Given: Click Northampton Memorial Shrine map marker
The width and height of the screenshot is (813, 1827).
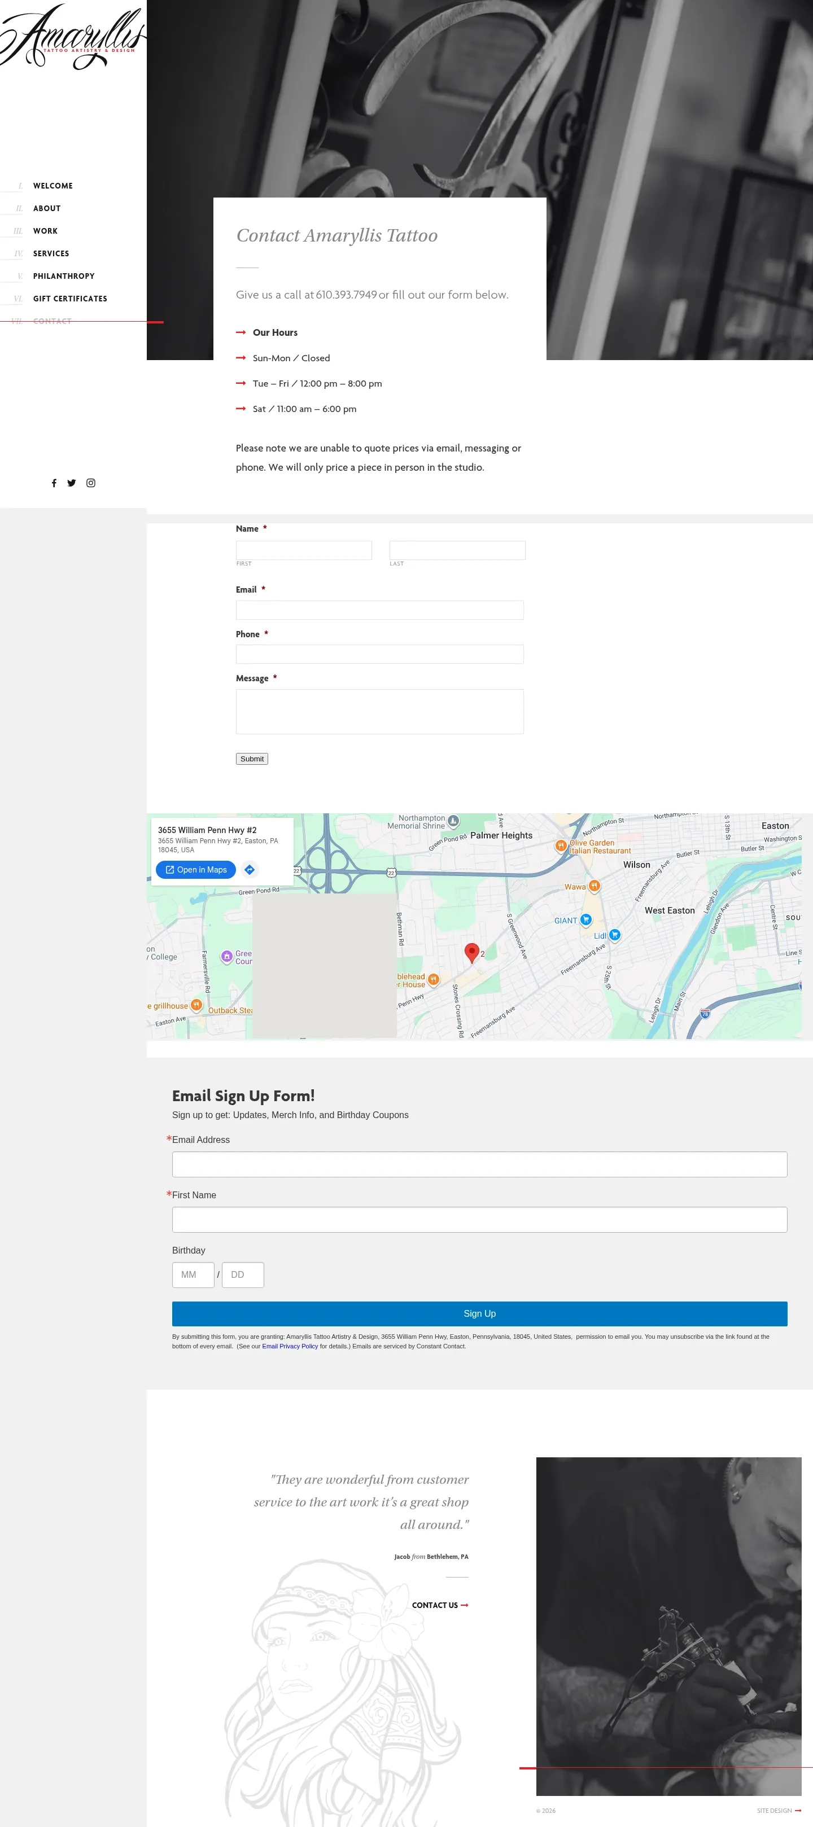Looking at the screenshot, I should (x=453, y=821).
